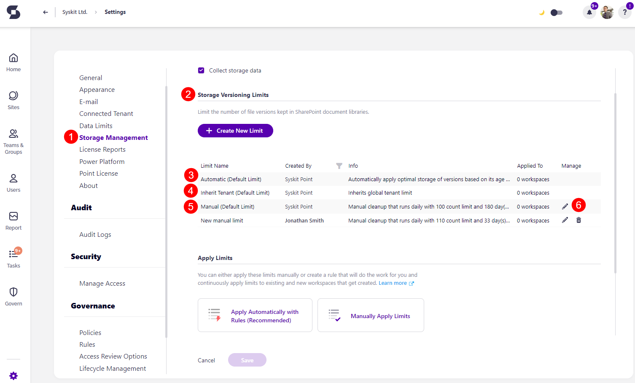Open the Tasks list icon
This screenshot has height=383, width=635.
coord(13,258)
